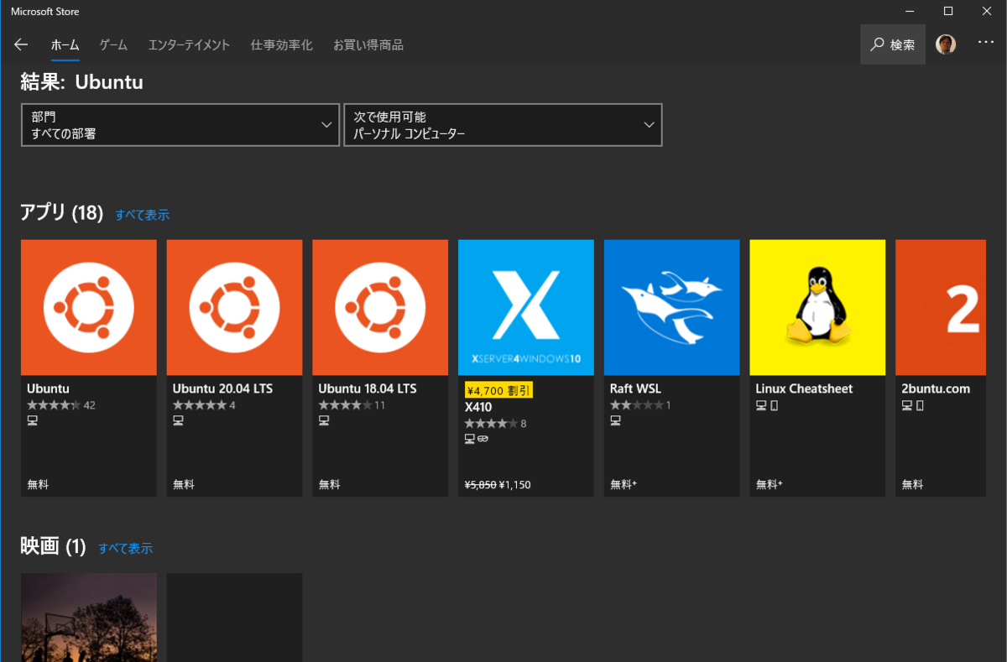Open the first movie thumbnail

pyautogui.click(x=89, y=618)
